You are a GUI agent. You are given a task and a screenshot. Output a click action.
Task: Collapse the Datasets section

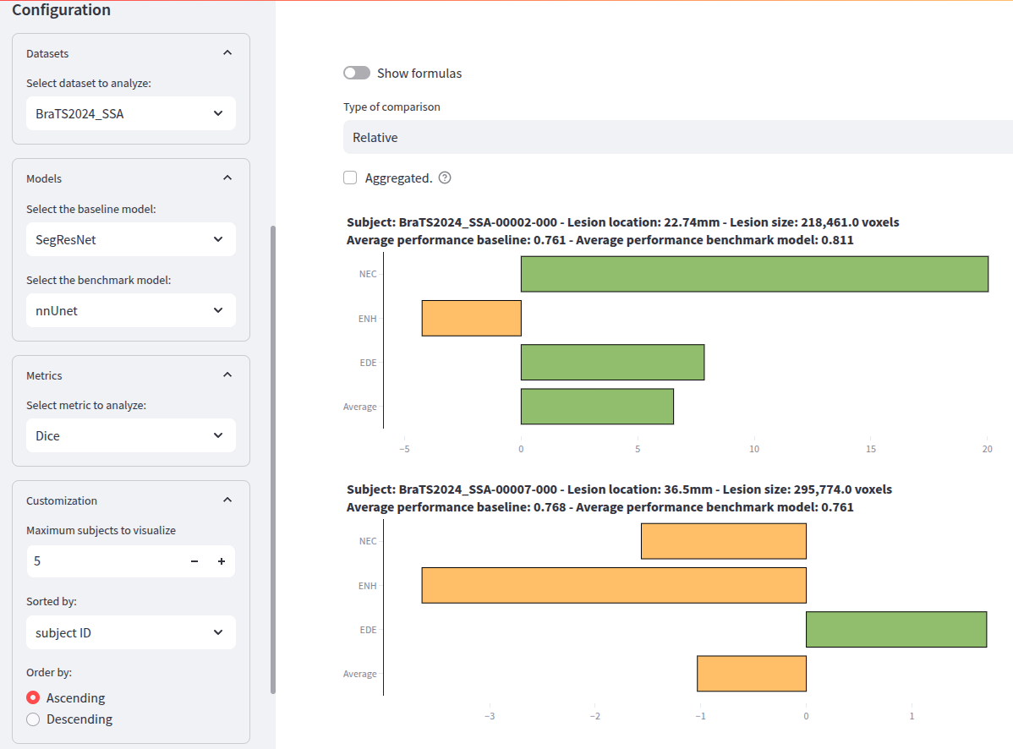tap(227, 53)
